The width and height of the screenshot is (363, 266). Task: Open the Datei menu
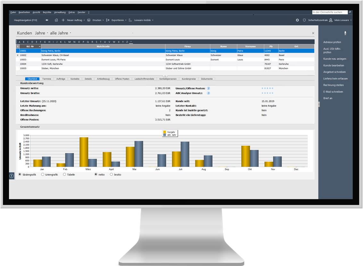pyautogui.click(x=13, y=12)
